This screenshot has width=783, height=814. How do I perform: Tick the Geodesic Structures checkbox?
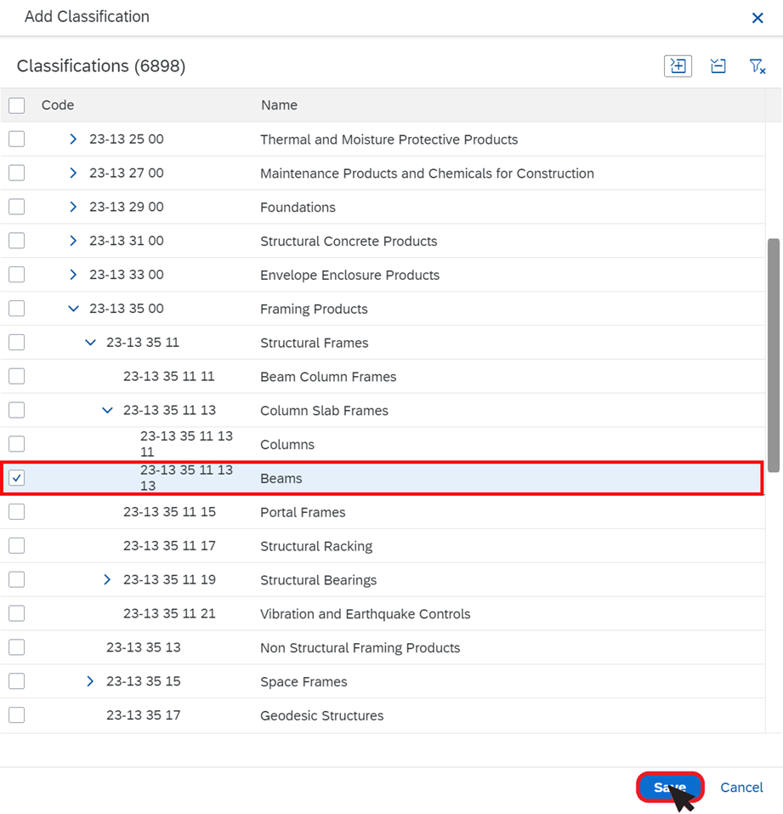tap(17, 714)
